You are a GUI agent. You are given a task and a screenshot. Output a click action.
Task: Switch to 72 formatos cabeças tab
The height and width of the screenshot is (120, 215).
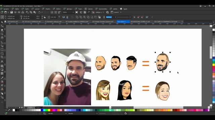coord(53,21)
